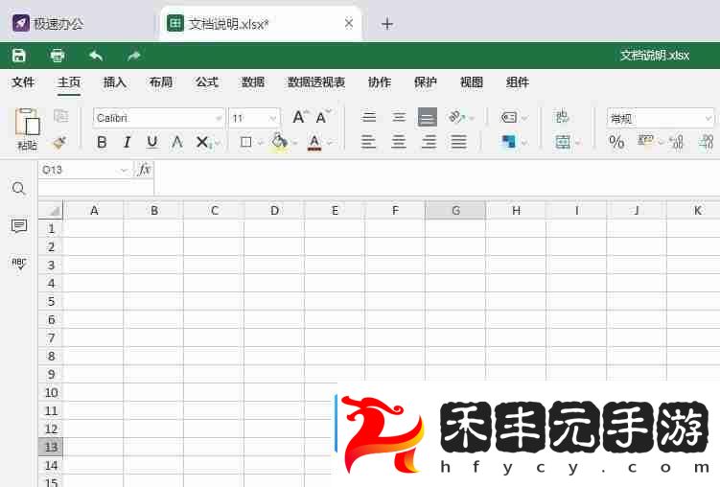Center text horizontally

tap(399, 141)
